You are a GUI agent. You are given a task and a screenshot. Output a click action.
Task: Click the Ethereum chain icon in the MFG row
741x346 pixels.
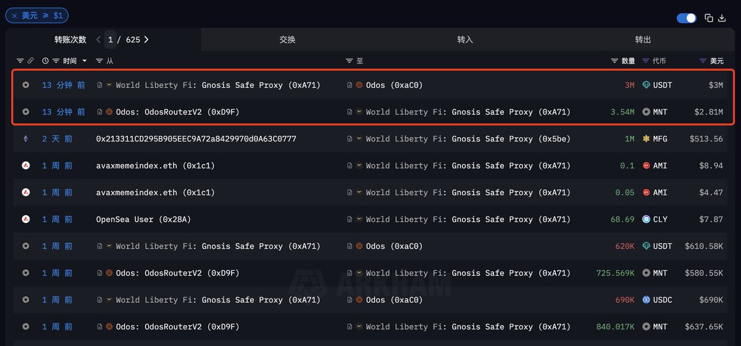pyautogui.click(x=25, y=139)
